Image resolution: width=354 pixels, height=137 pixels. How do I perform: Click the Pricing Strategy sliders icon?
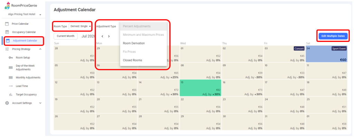pyautogui.click(x=7, y=49)
